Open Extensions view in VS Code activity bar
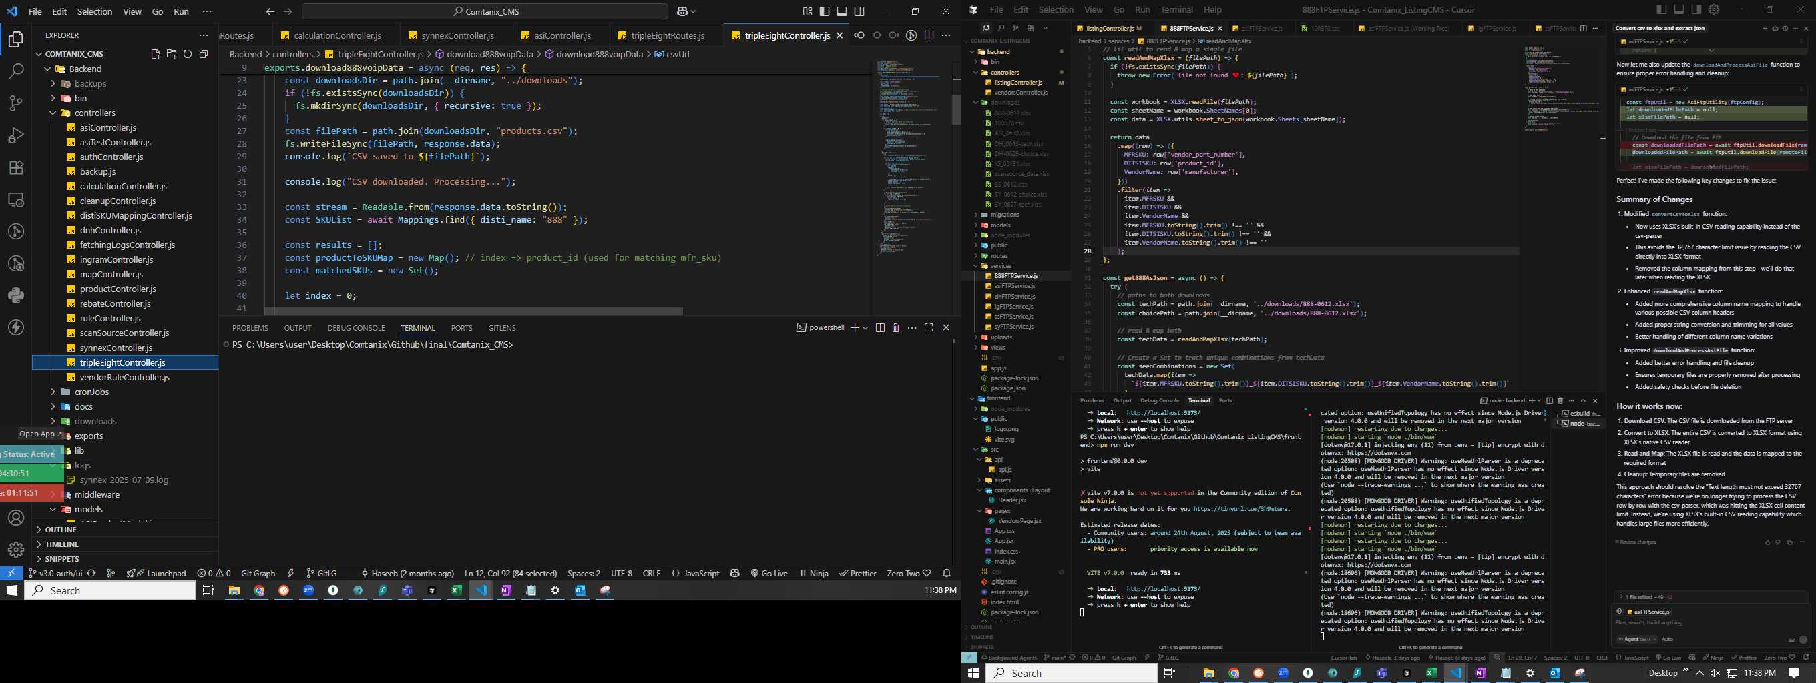 click(x=15, y=167)
